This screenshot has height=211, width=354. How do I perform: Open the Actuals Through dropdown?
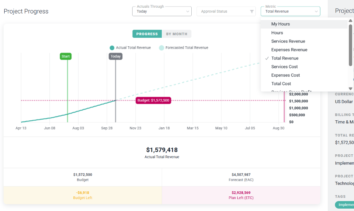pyautogui.click(x=162, y=11)
